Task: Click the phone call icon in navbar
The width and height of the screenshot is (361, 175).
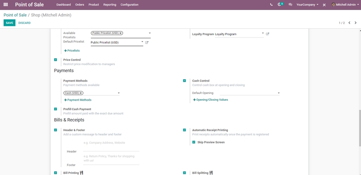Action: click(271, 5)
